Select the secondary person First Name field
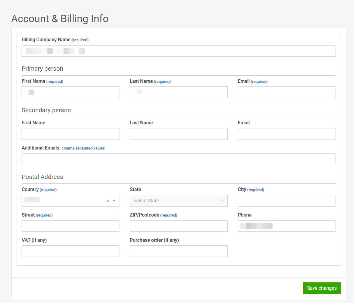Viewport: 354px width, 303px height. [x=70, y=134]
